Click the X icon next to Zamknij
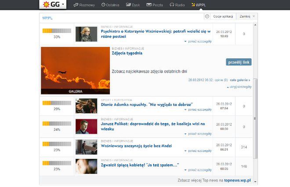290x187 pixels. pyautogui.click(x=254, y=16)
